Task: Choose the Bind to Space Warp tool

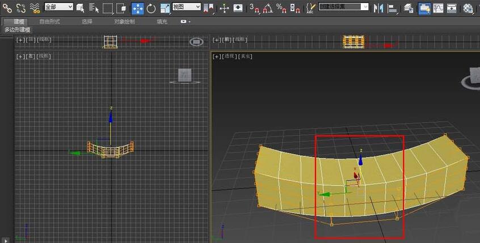Action: coord(35,8)
